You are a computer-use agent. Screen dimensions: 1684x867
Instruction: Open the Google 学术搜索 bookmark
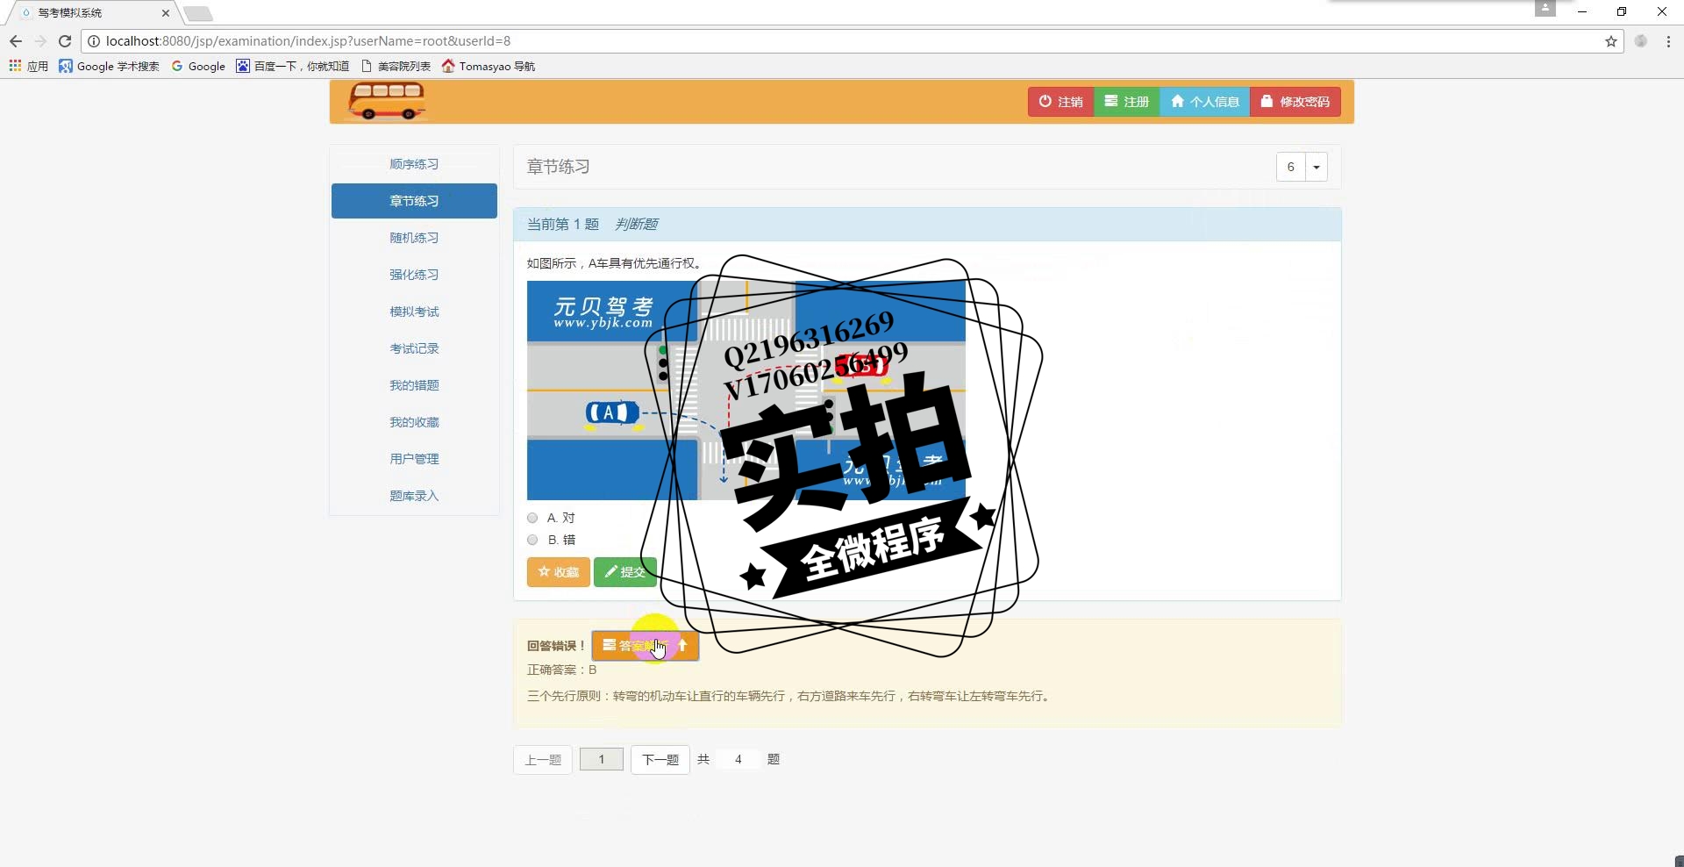tap(110, 66)
